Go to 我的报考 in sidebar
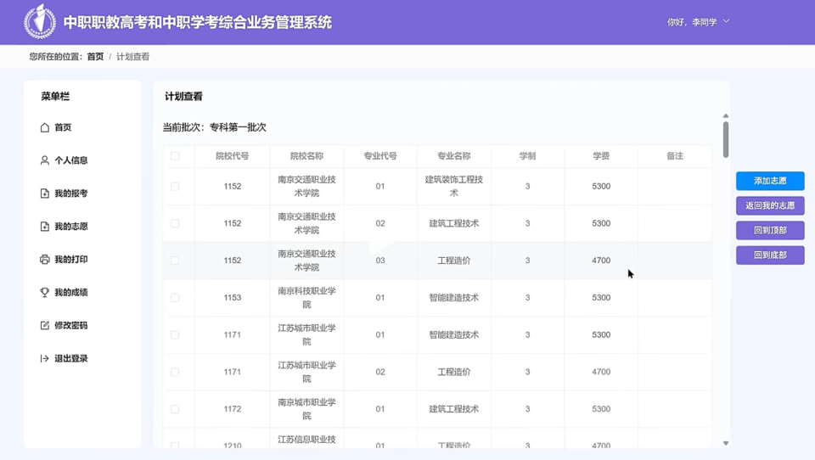 71,194
